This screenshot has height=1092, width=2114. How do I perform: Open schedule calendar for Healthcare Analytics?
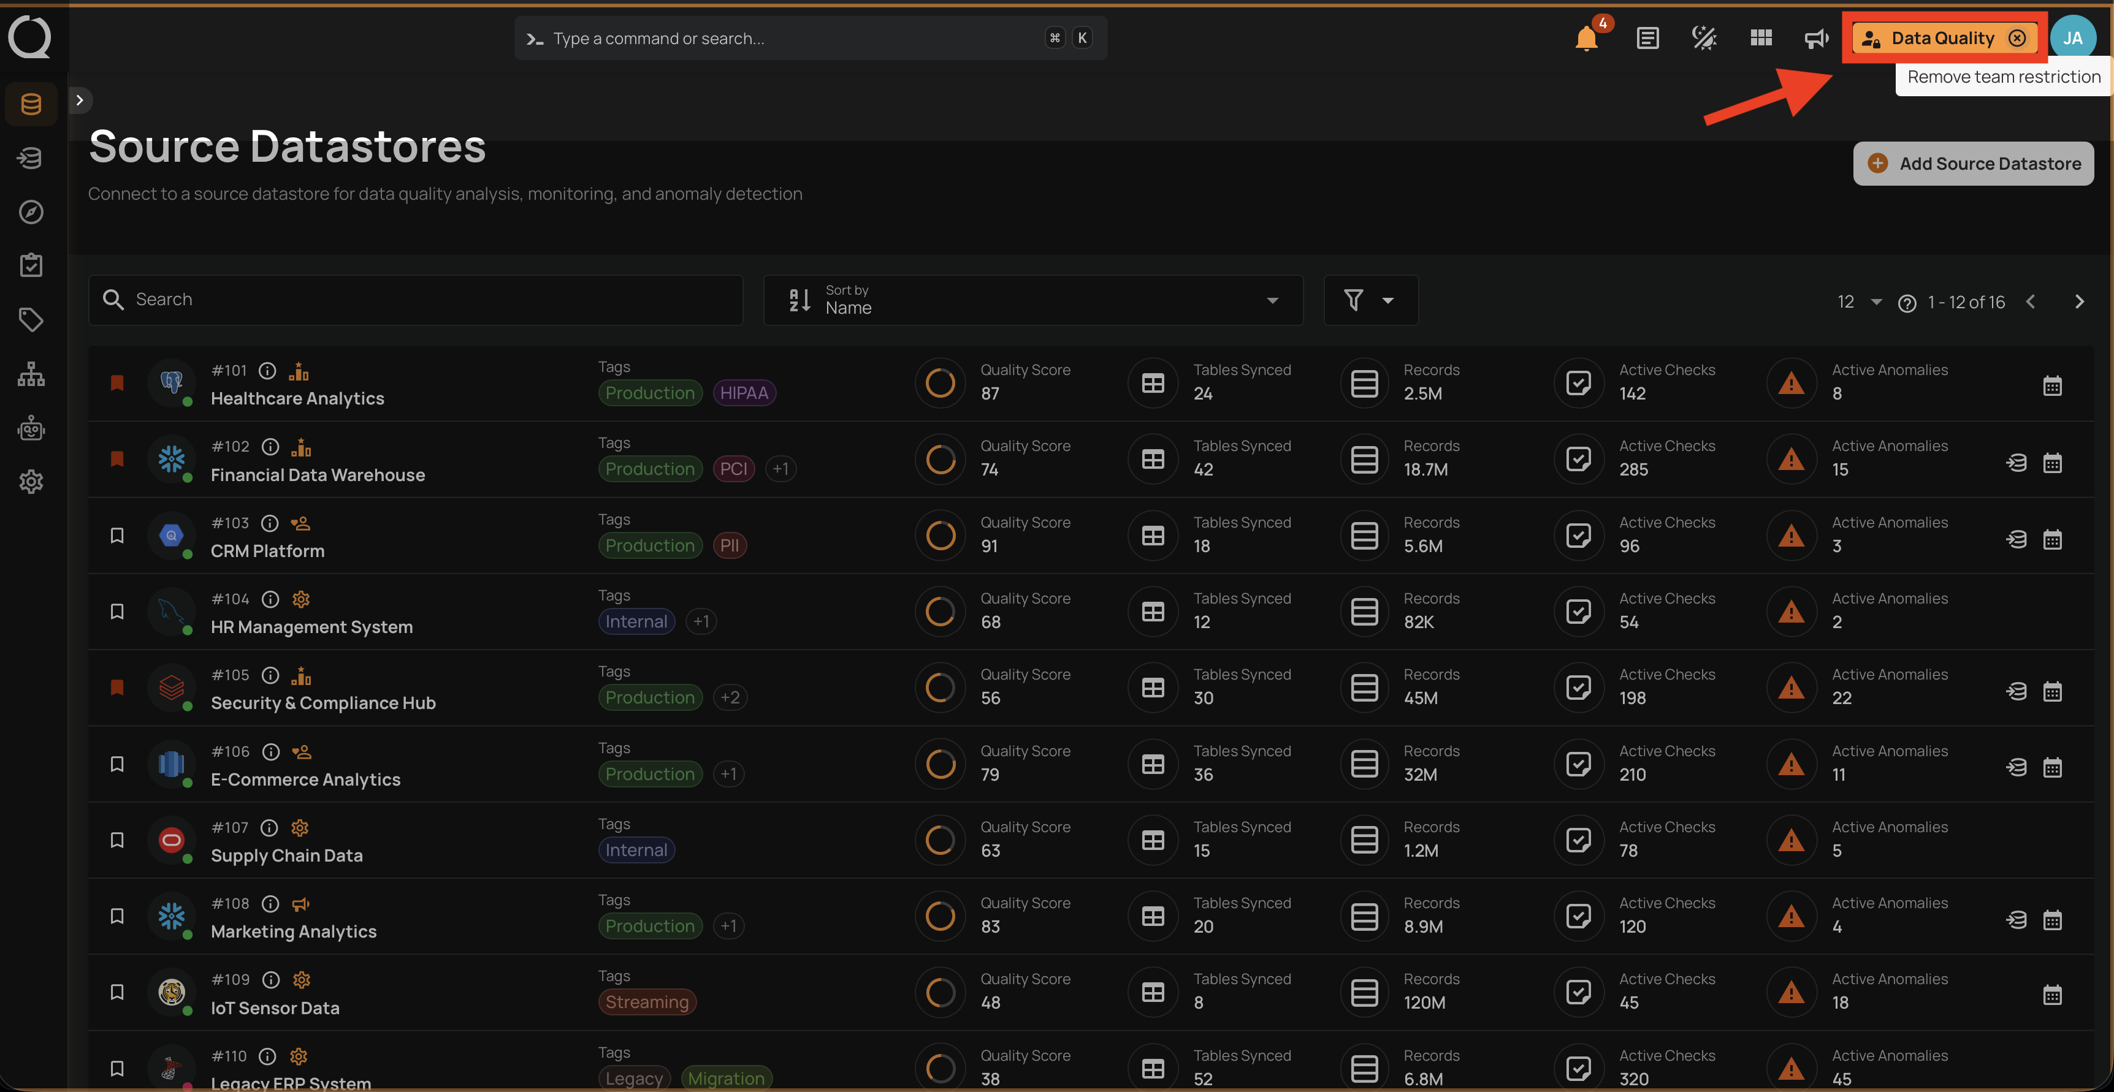coord(2051,387)
